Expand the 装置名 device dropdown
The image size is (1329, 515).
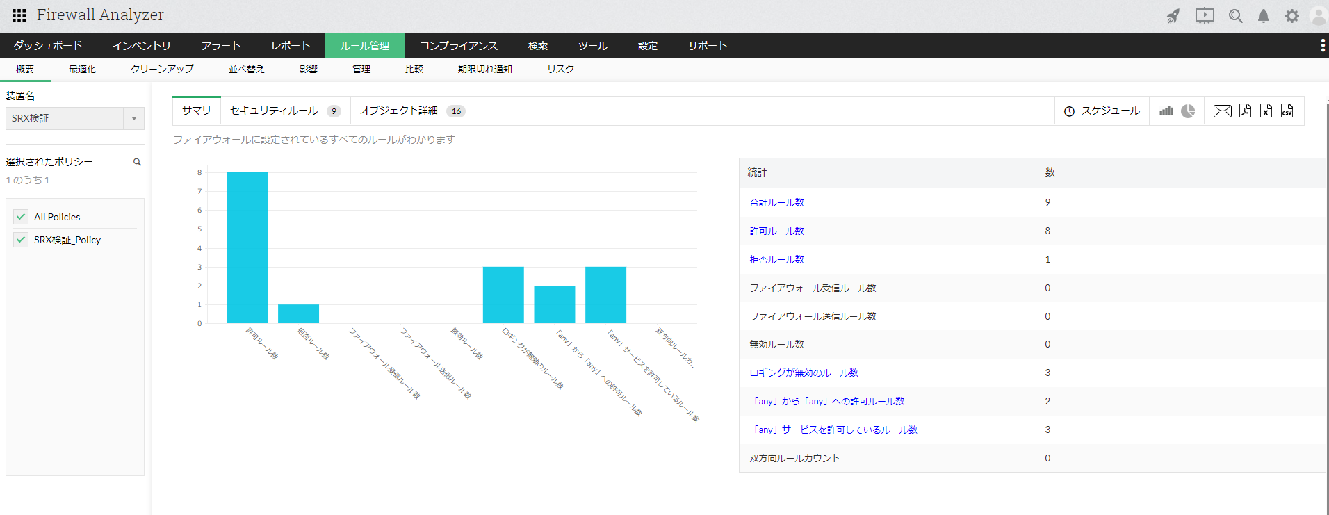click(x=133, y=118)
